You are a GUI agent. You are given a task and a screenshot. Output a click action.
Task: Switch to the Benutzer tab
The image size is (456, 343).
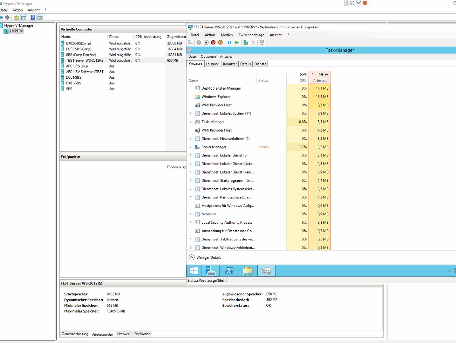(x=230, y=64)
